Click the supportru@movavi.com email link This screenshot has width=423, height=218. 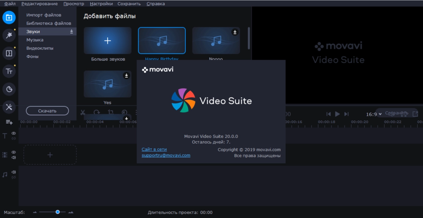166,155
